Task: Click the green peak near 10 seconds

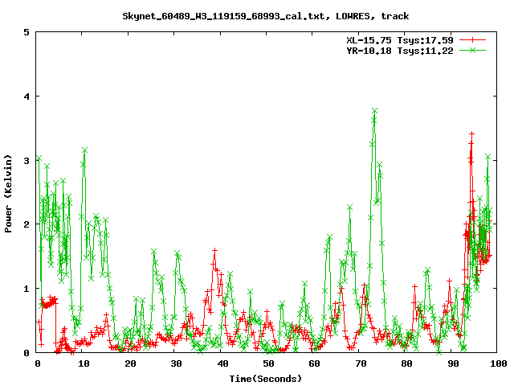Action: coord(84,150)
